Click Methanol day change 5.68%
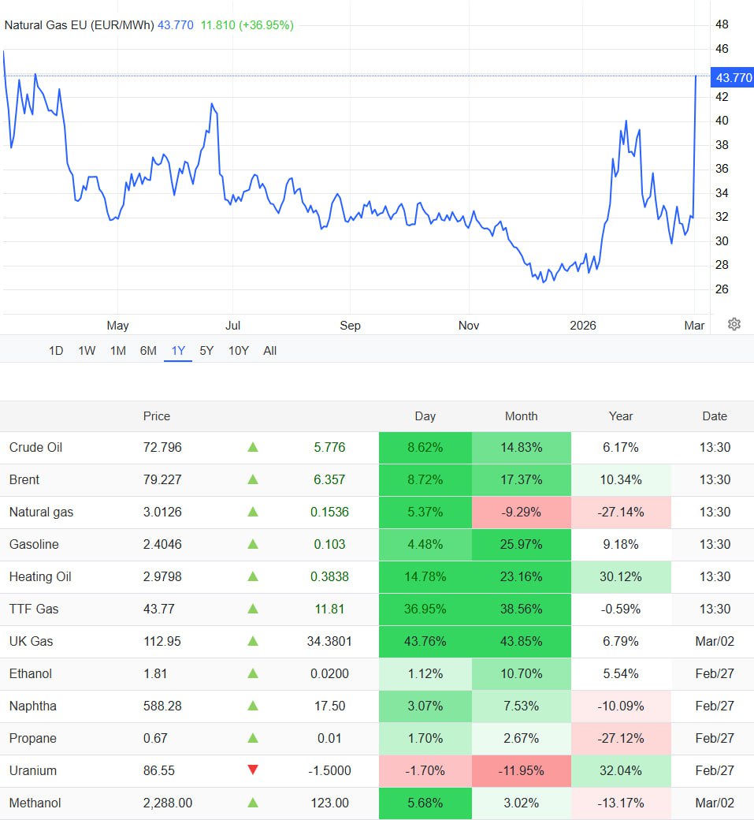The height and width of the screenshot is (820, 754). (425, 803)
